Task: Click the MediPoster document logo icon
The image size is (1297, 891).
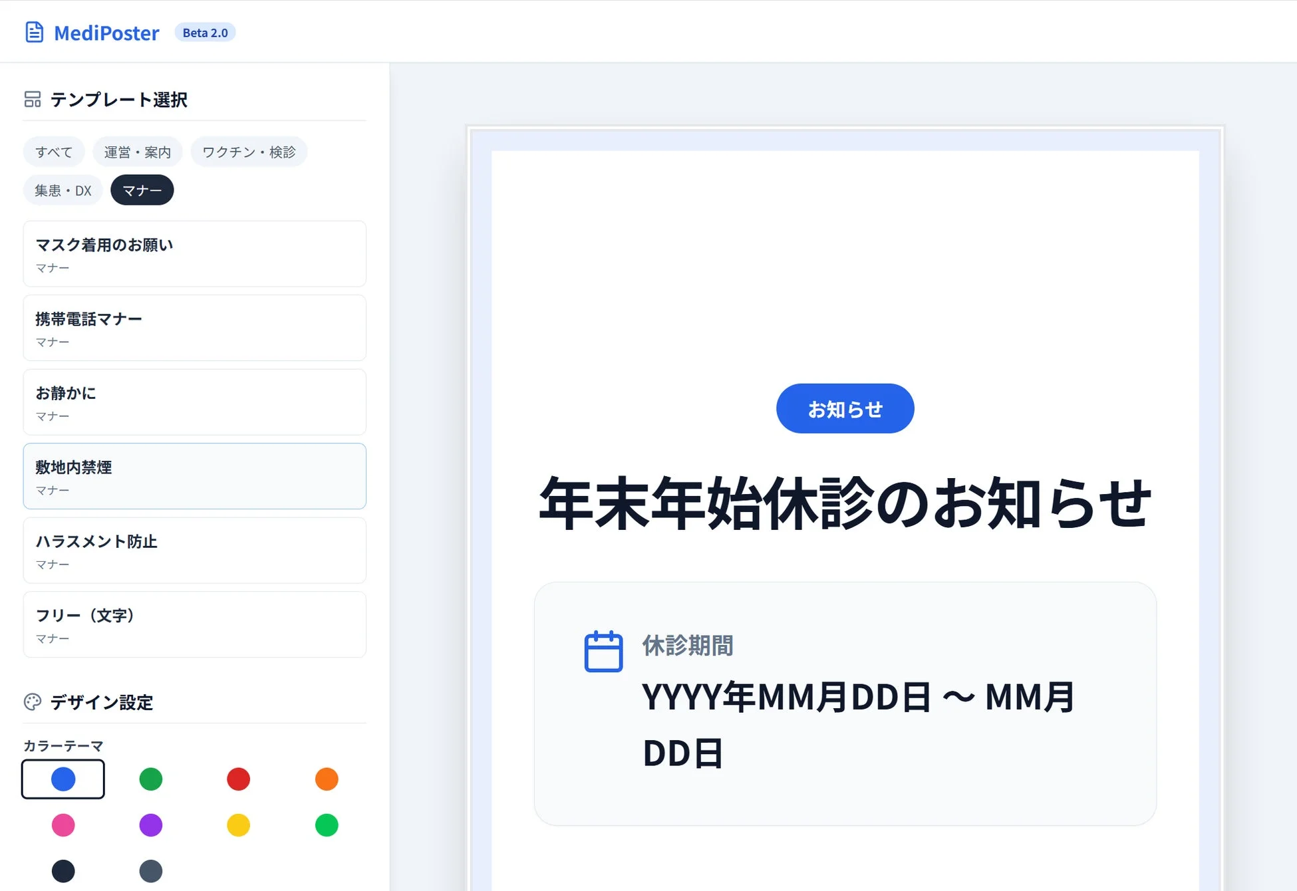Action: 34,32
